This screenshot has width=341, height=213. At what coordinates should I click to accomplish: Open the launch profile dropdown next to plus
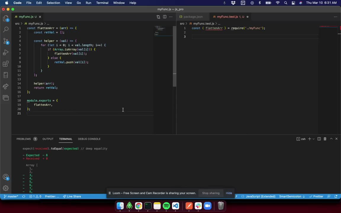[313, 139]
